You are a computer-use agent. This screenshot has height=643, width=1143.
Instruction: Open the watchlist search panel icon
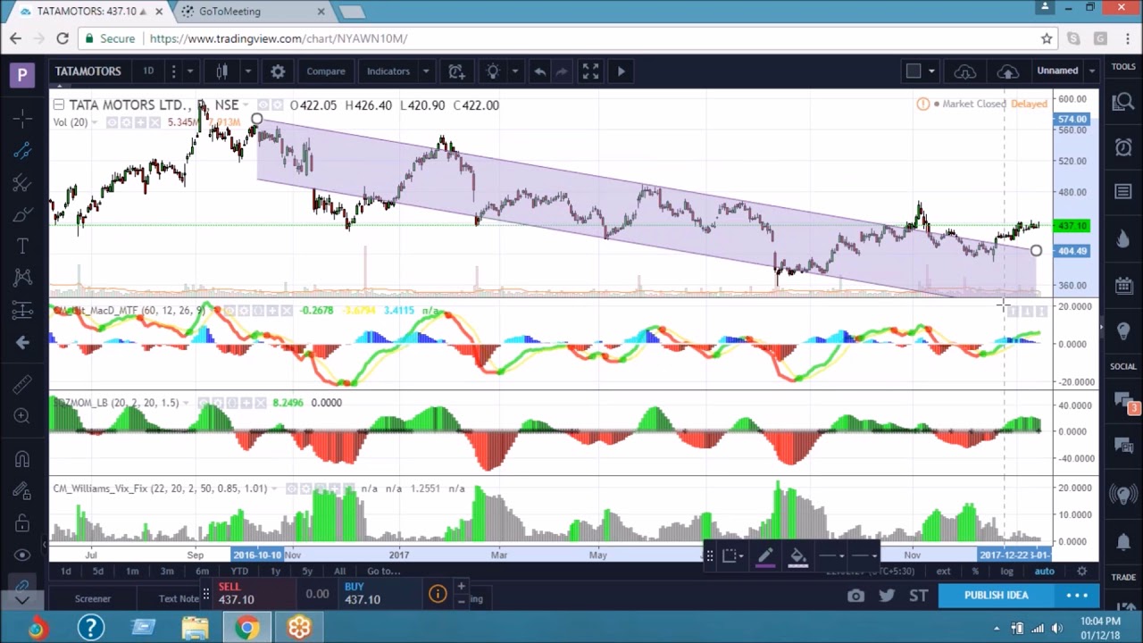click(1123, 104)
